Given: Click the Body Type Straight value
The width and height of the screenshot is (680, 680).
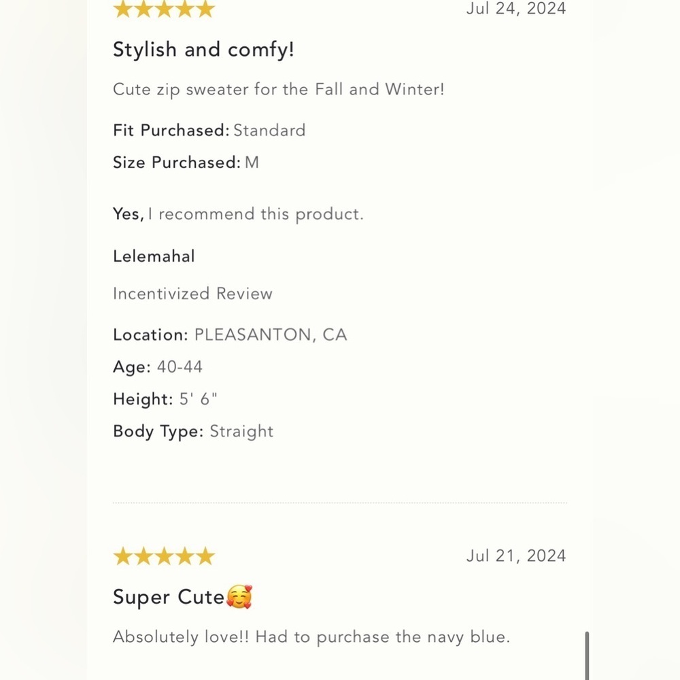Looking at the screenshot, I should click(241, 432).
